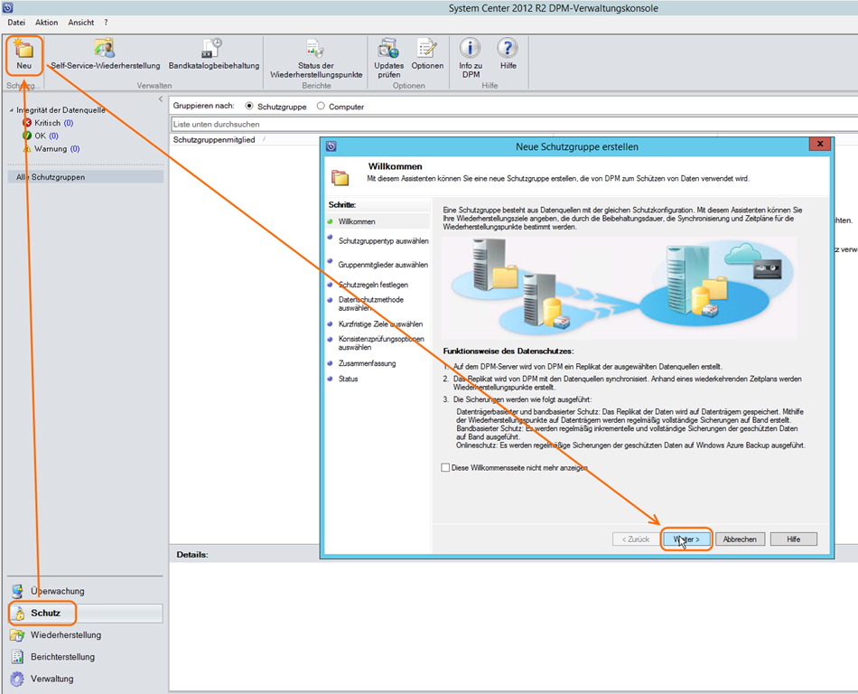858x694 pixels.
Task: Click the Hilfe toolbar icon
Action: (x=508, y=53)
